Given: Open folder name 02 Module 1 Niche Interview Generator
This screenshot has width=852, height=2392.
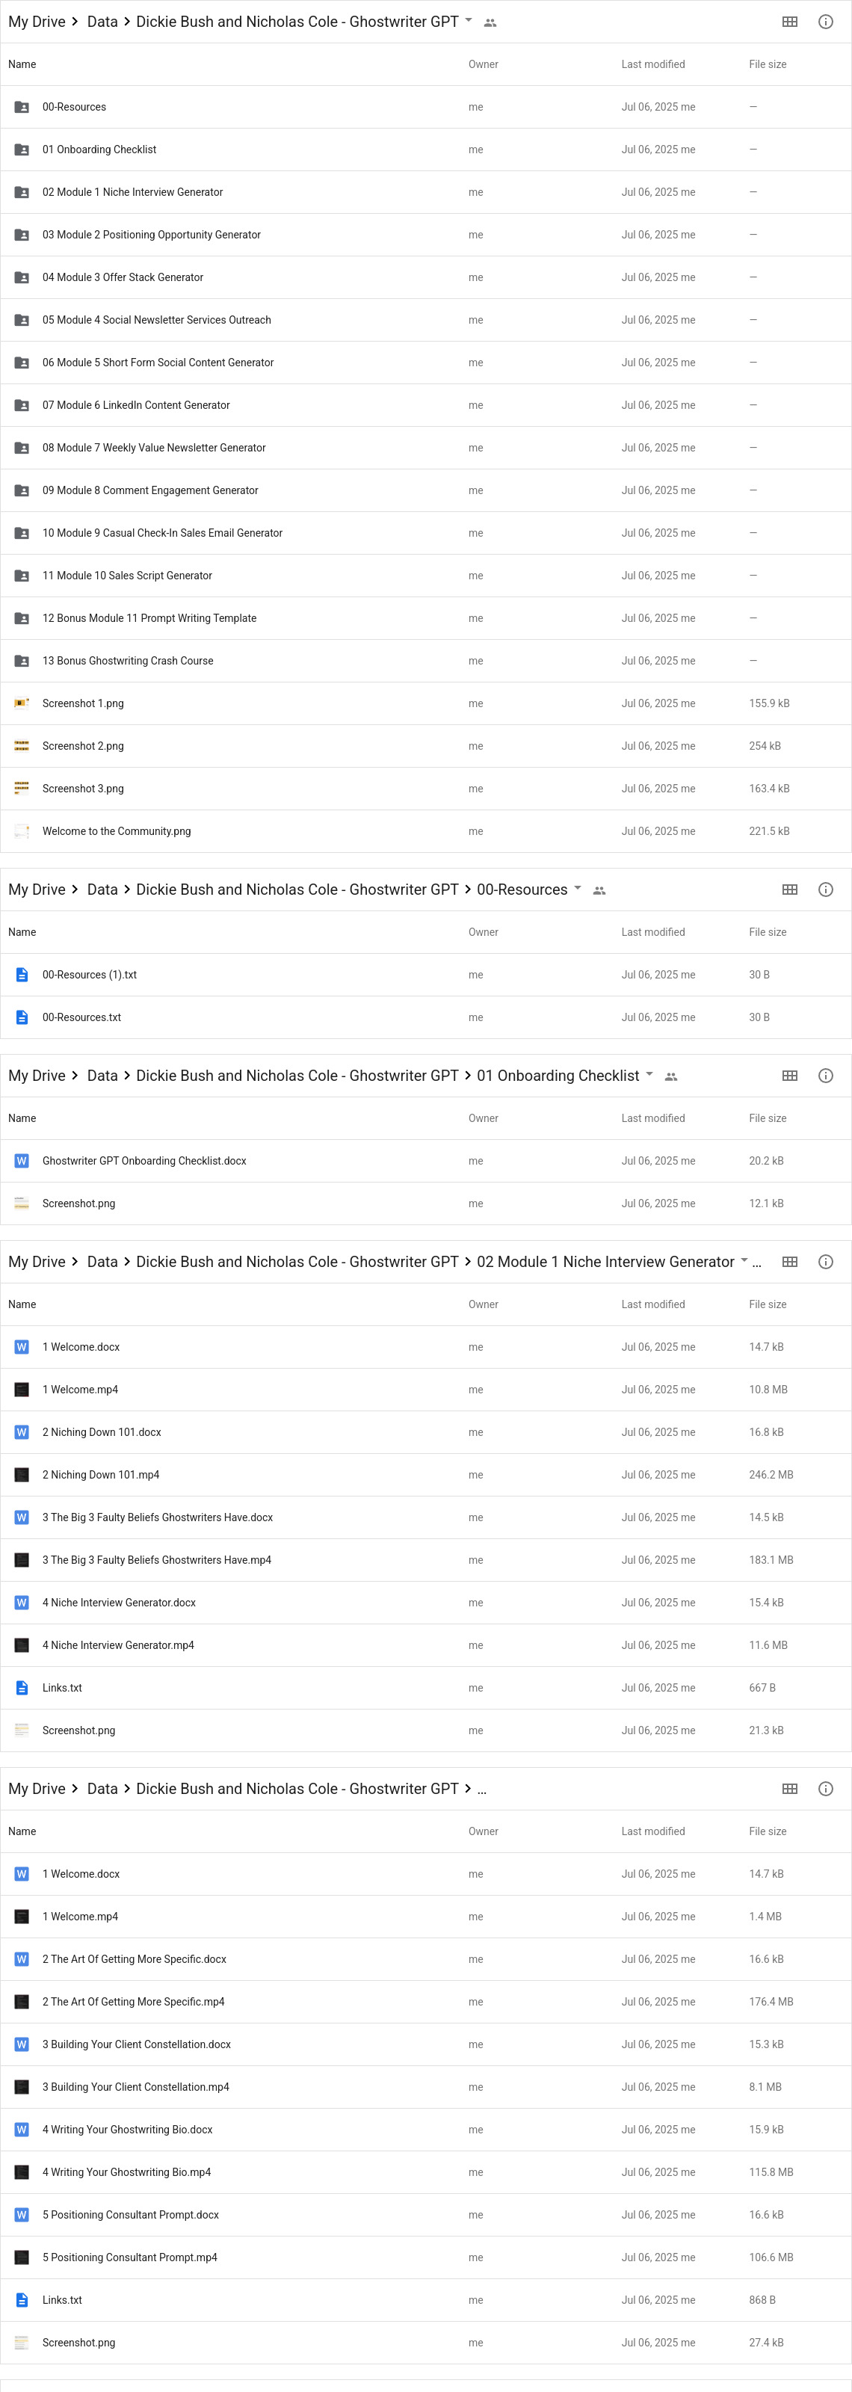Looking at the screenshot, I should 133,192.
